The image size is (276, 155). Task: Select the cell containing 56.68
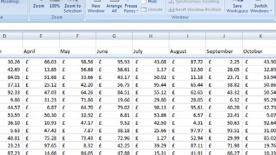click(78, 70)
